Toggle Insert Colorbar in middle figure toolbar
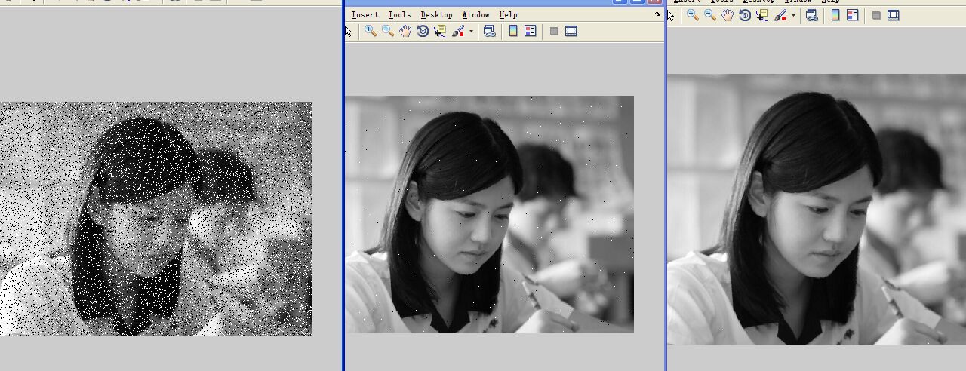 tap(513, 31)
